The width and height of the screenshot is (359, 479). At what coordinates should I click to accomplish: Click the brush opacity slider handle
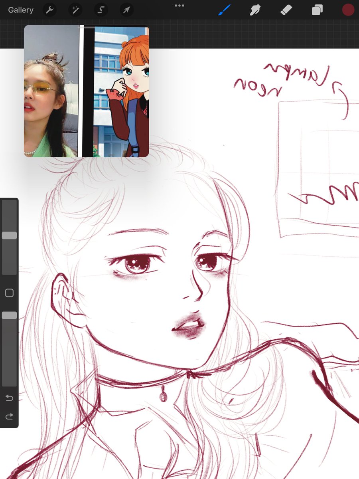pyautogui.click(x=9, y=315)
